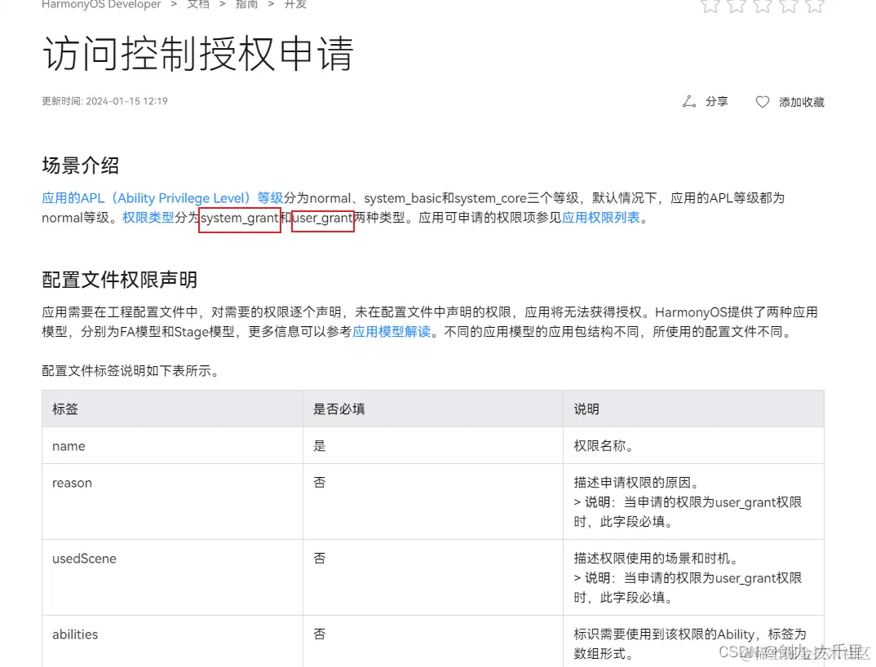Click the second rating star

tap(737, 6)
